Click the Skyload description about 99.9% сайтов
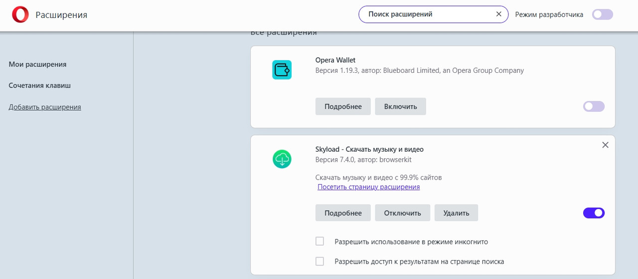This screenshot has height=279, width=638. [379, 177]
